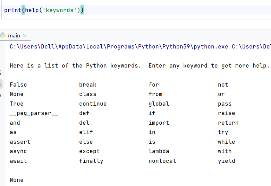The width and height of the screenshot is (271, 186).
Task: Click the word lambda in console output
Action: coord(159,151)
